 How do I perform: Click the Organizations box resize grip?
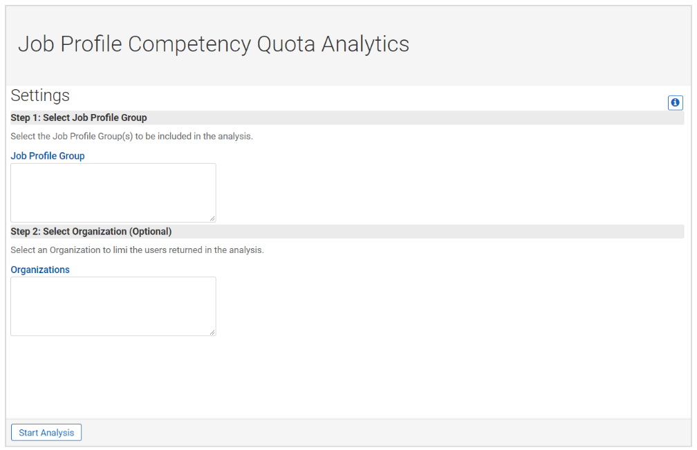pos(212,332)
